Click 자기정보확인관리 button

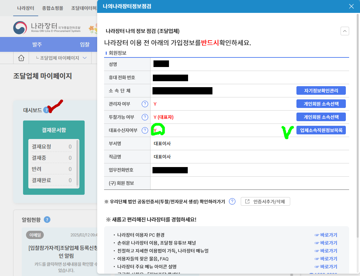[x=321, y=90]
